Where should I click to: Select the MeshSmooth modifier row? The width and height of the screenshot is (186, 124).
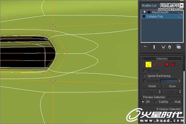[x=162, y=12]
